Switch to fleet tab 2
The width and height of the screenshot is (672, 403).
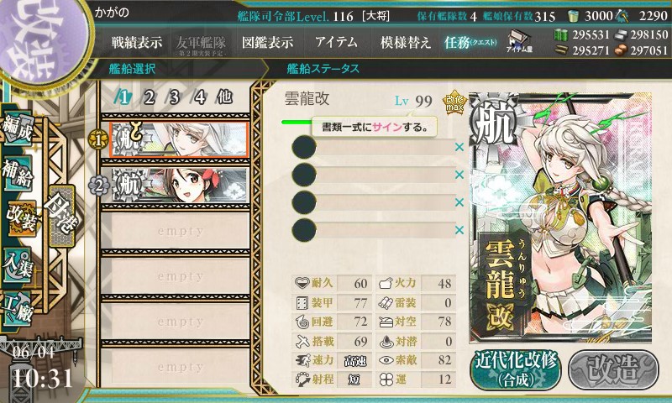tap(149, 97)
